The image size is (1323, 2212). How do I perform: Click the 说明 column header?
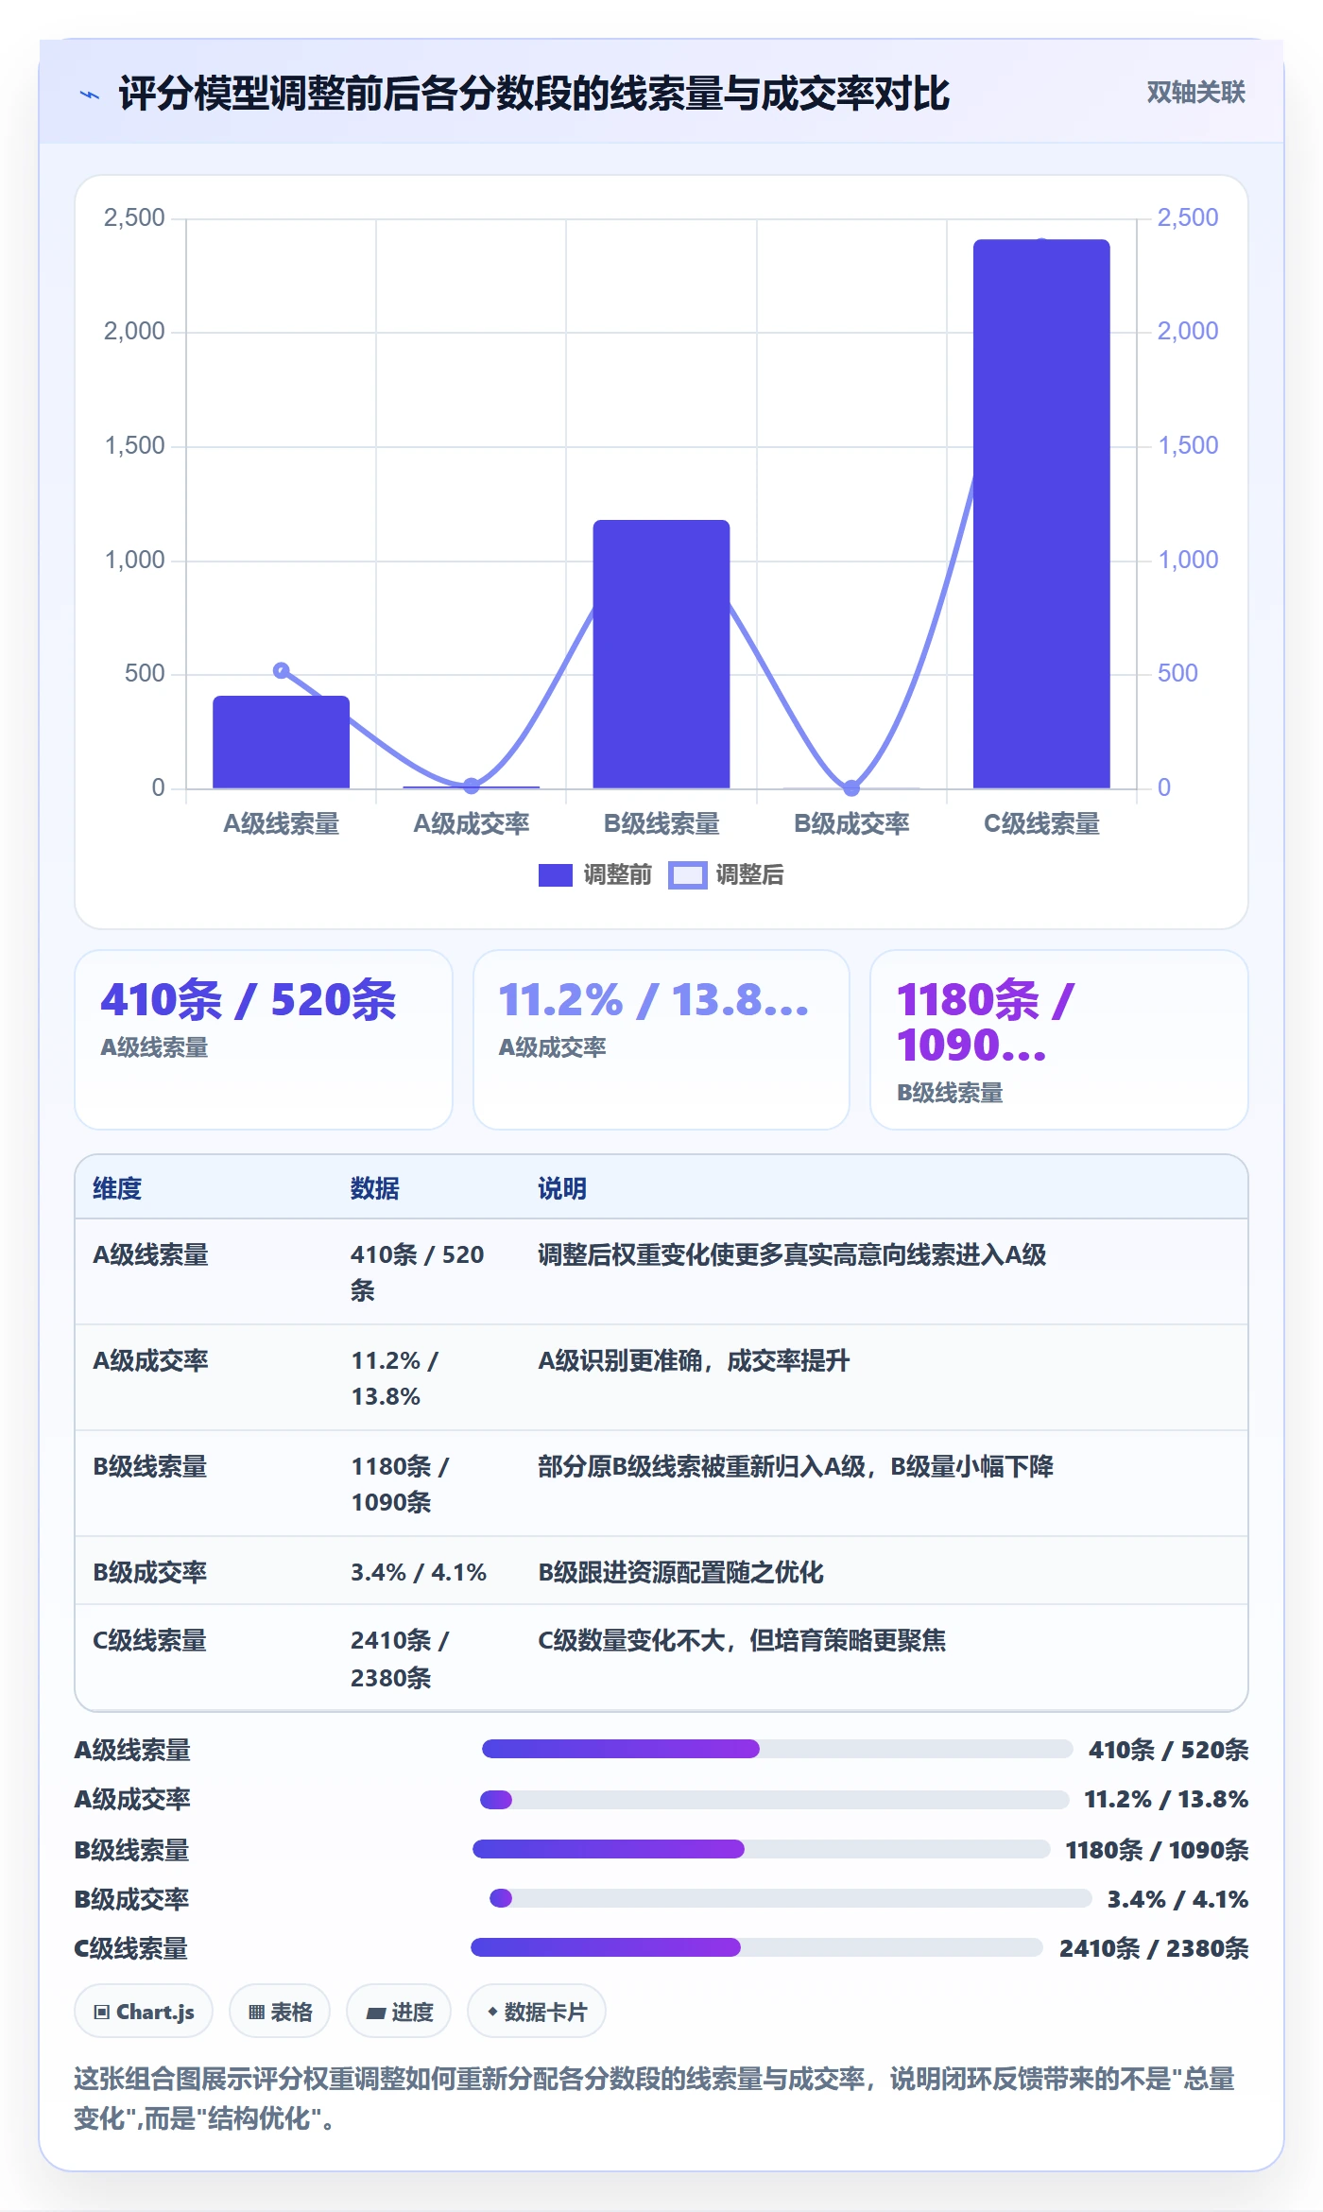pos(562,1188)
